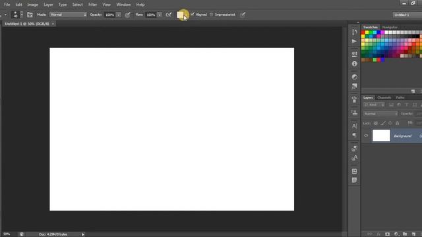Image resolution: width=422 pixels, height=237 pixels.
Task: Open the Type menu
Action: click(x=63, y=5)
